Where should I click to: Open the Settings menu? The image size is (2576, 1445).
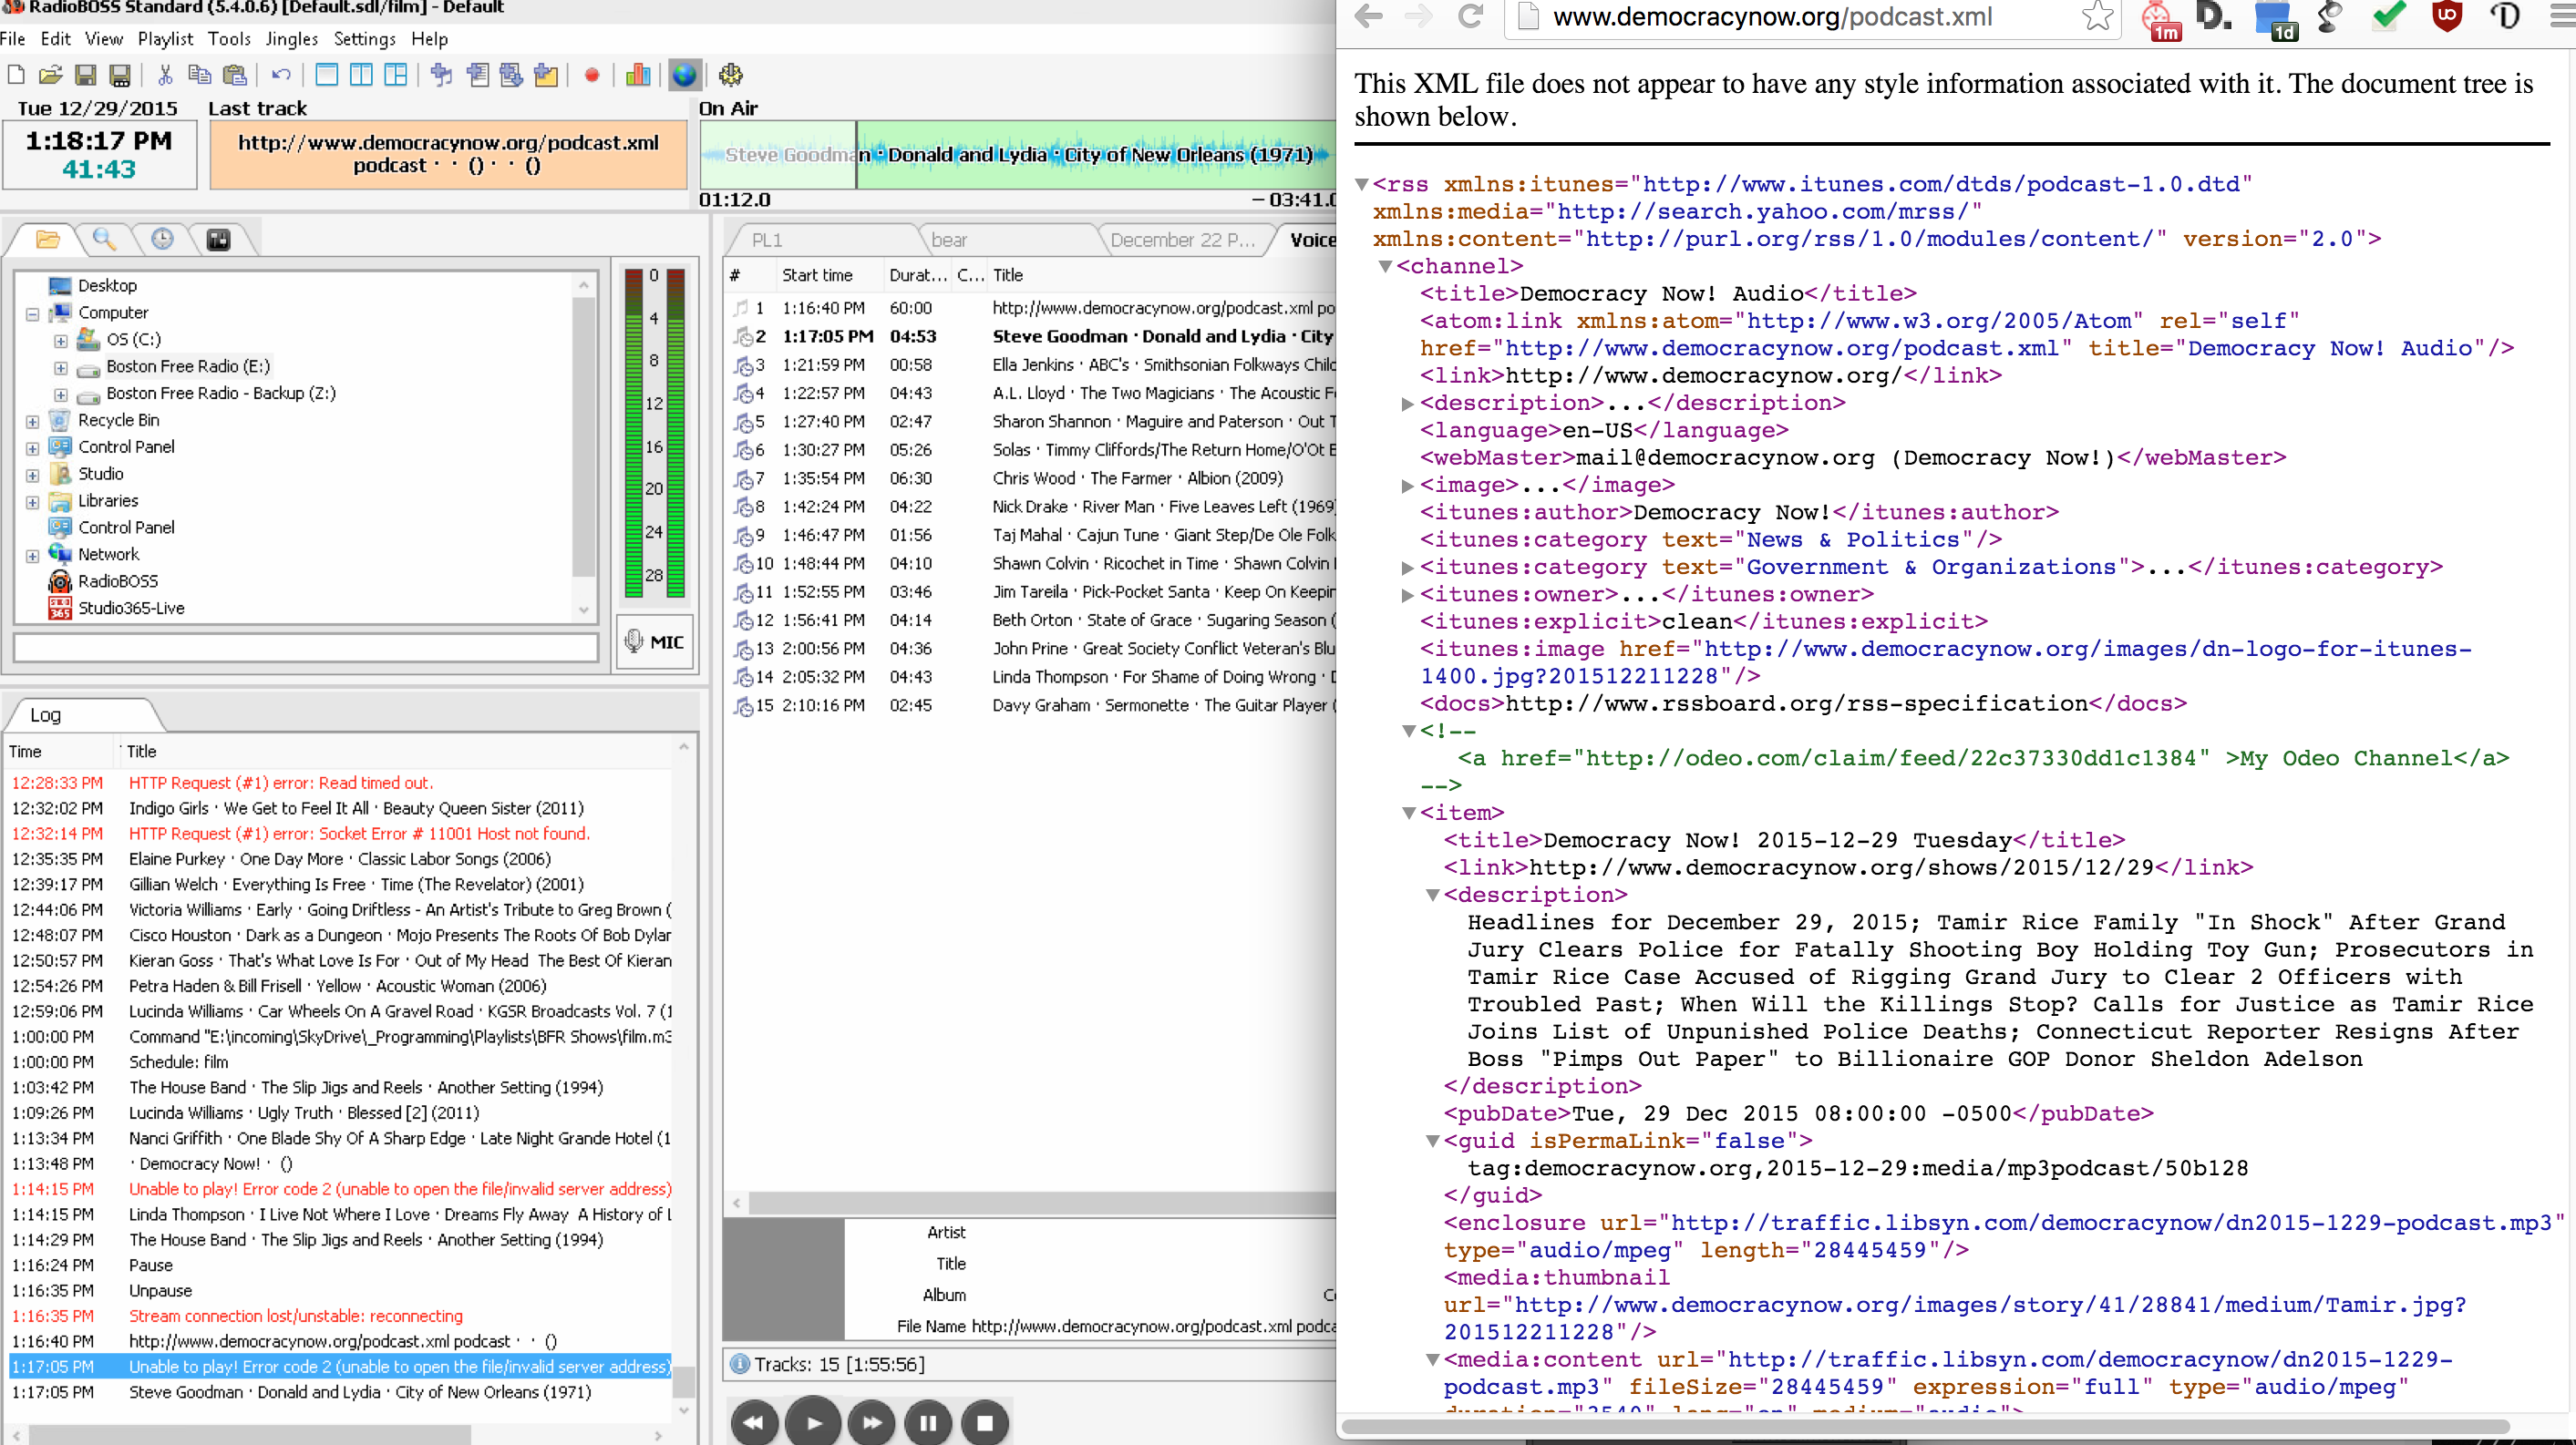point(364,39)
